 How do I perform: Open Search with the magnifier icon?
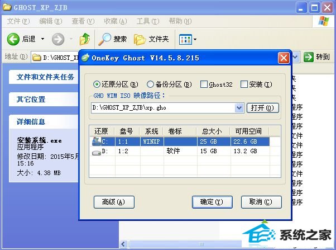click(x=104, y=39)
